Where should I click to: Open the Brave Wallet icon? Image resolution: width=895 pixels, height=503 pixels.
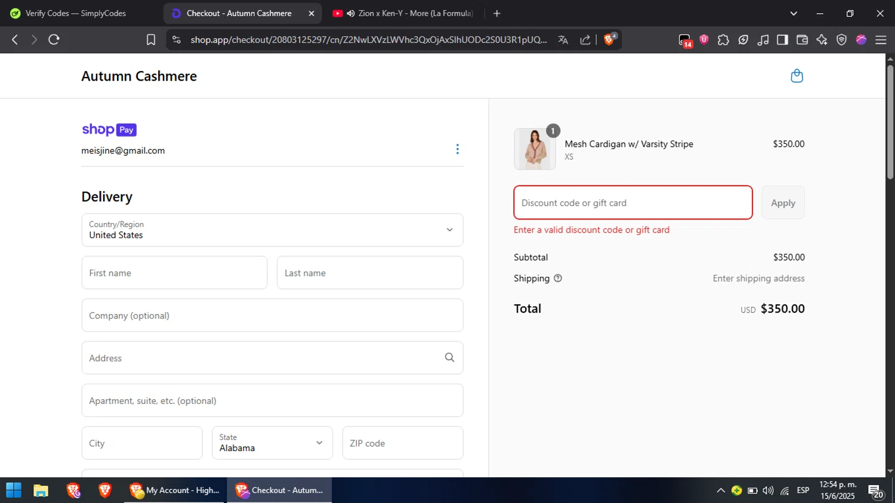click(802, 39)
